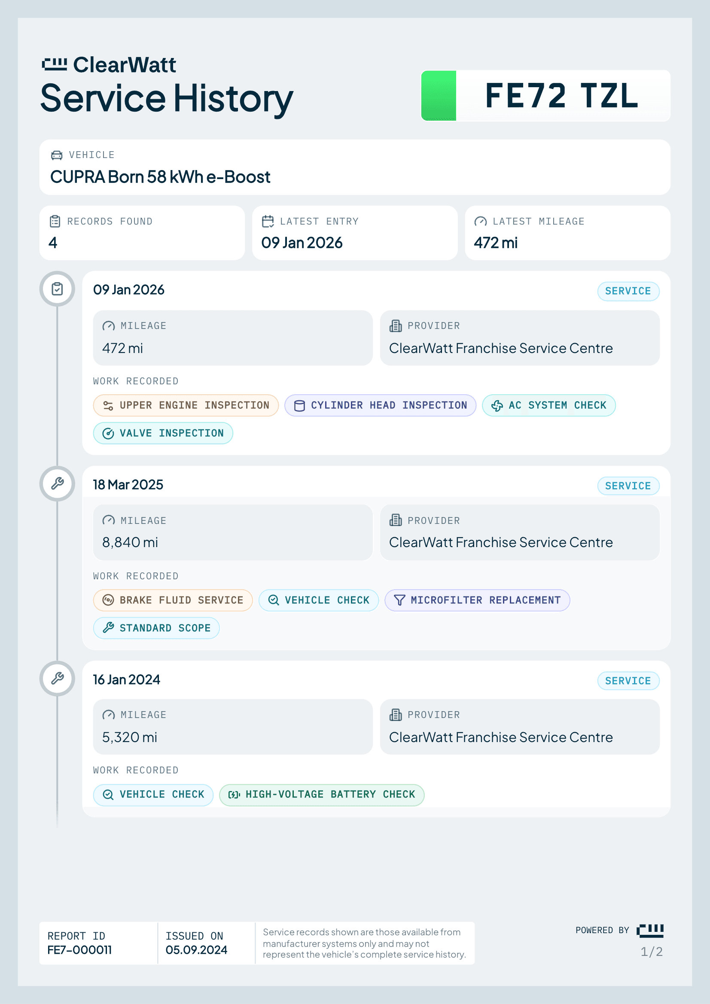
Task: Click the gauge icon beside the 472 mi entry mileage
Action: point(109,326)
